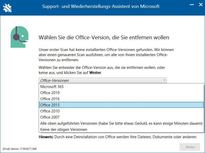The image size is (205, 153).
Task: Click paragraph starting Unser erster Scan
Action: point(106,55)
